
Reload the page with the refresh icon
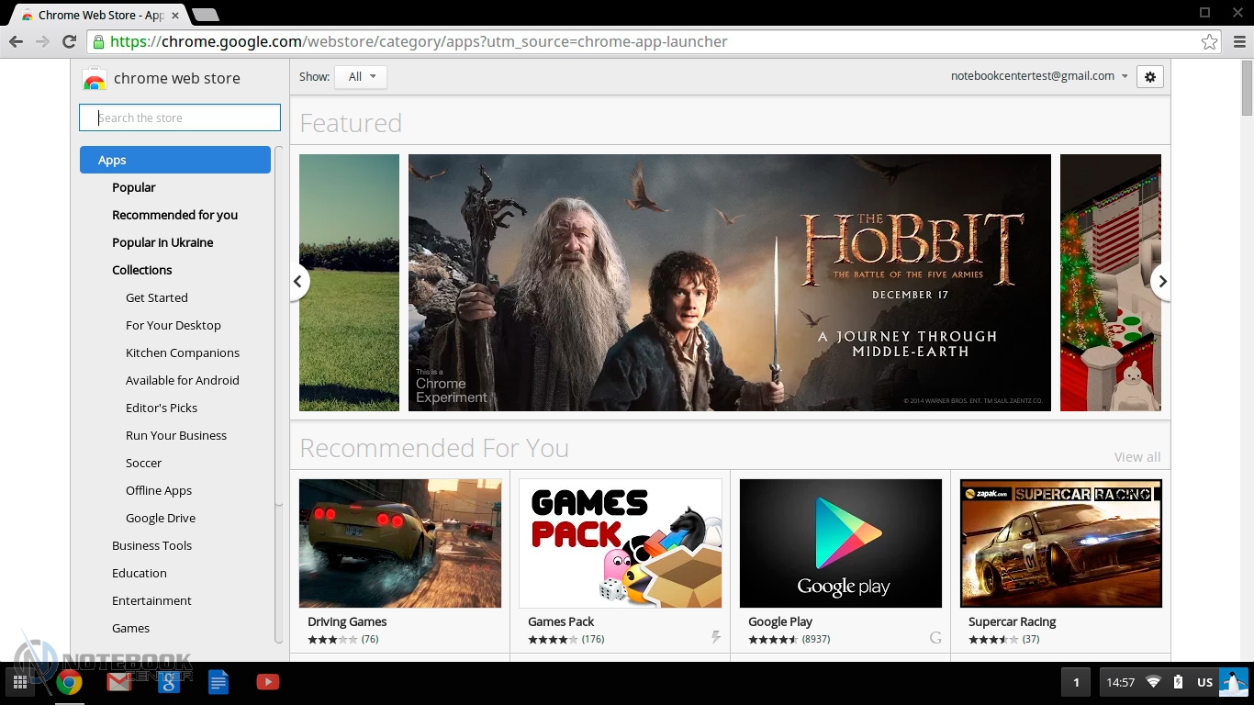[69, 42]
